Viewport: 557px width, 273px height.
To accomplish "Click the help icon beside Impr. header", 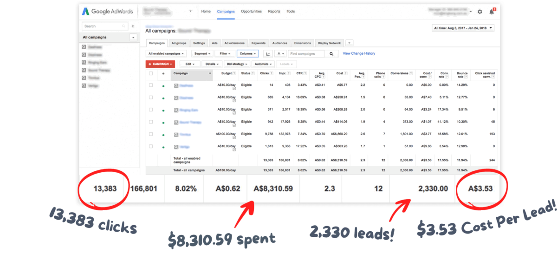I will pos(289,73).
